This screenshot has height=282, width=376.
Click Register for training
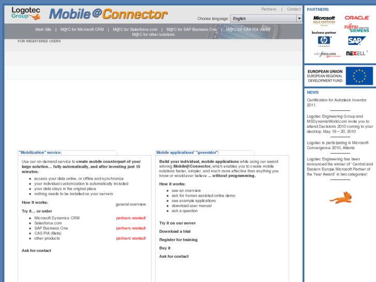(178, 240)
